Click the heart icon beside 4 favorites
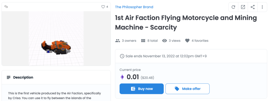Image resolution: width=270 pixels, height=101 pixels. [x=187, y=41]
